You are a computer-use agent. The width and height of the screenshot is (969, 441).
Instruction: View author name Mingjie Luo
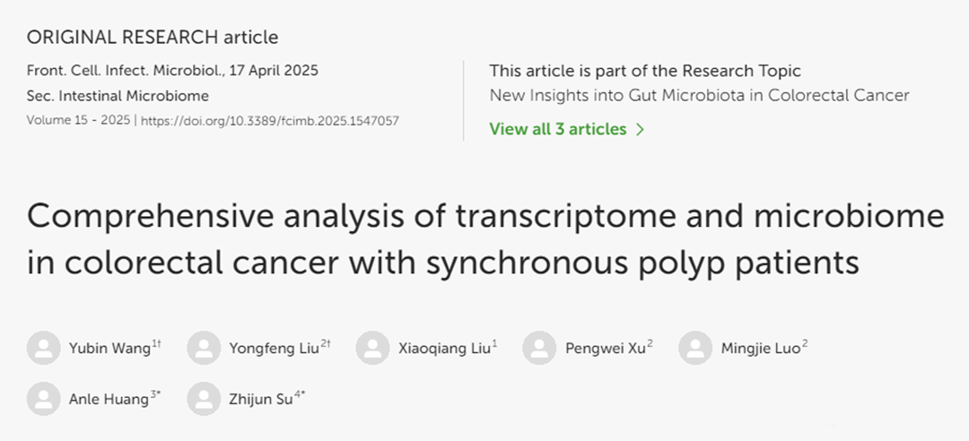click(761, 349)
